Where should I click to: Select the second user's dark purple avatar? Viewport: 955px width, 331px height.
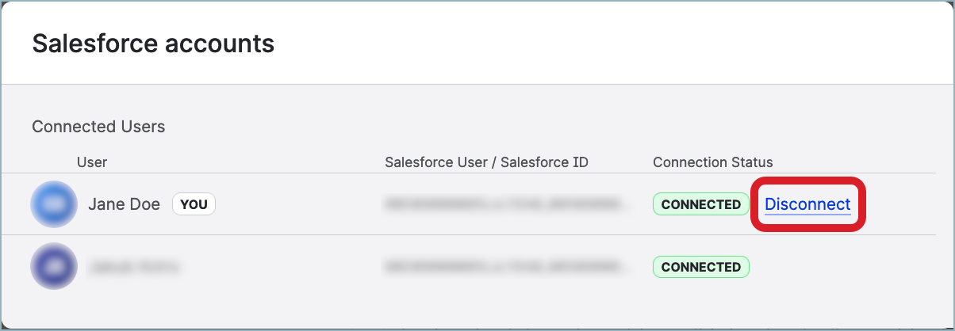(x=54, y=267)
